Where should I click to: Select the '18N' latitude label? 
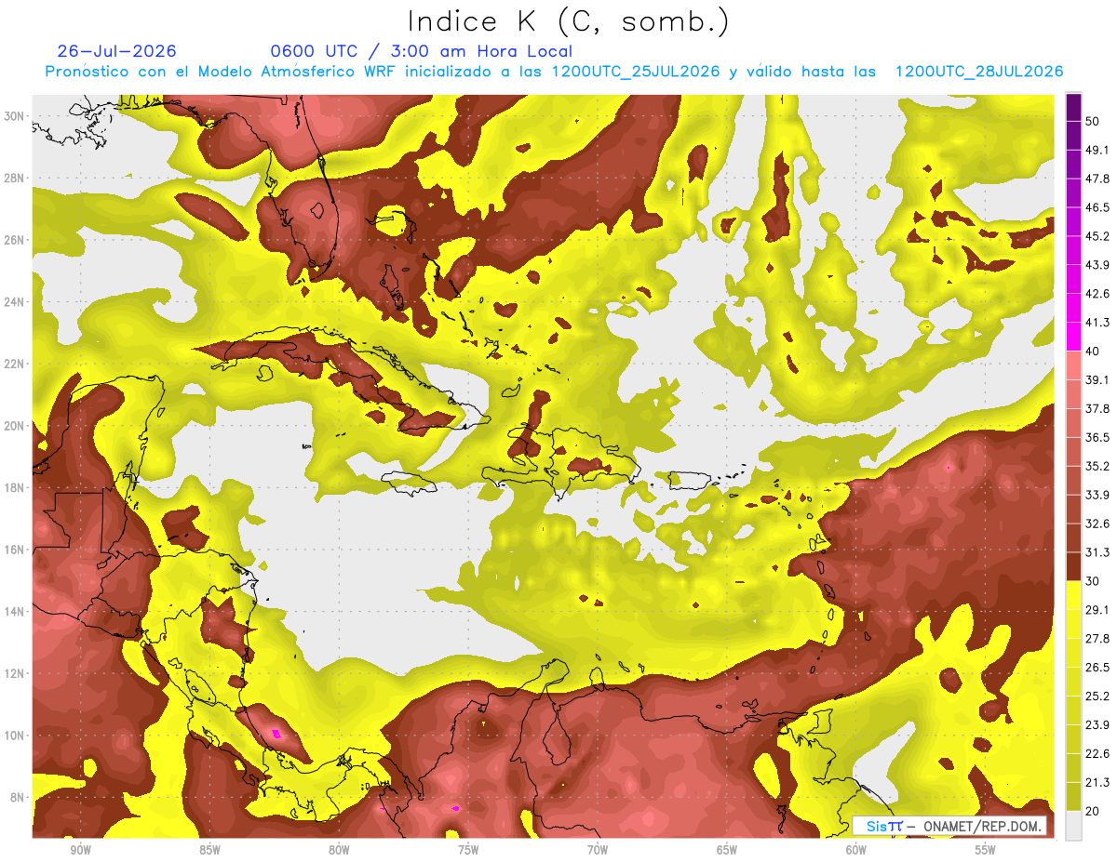[x=13, y=487]
